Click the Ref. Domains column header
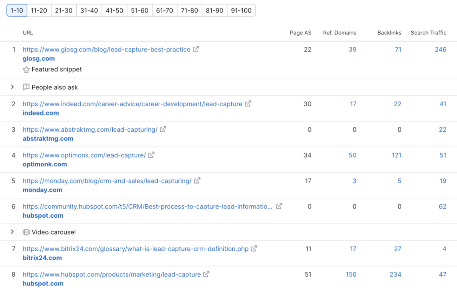Screen dimensions: 457x290 click(x=340, y=33)
